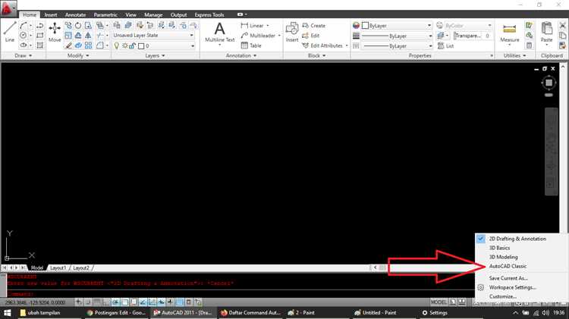Open the AutoCAD application menu logo
This screenshot has height=319, width=569.
[x=8, y=8]
